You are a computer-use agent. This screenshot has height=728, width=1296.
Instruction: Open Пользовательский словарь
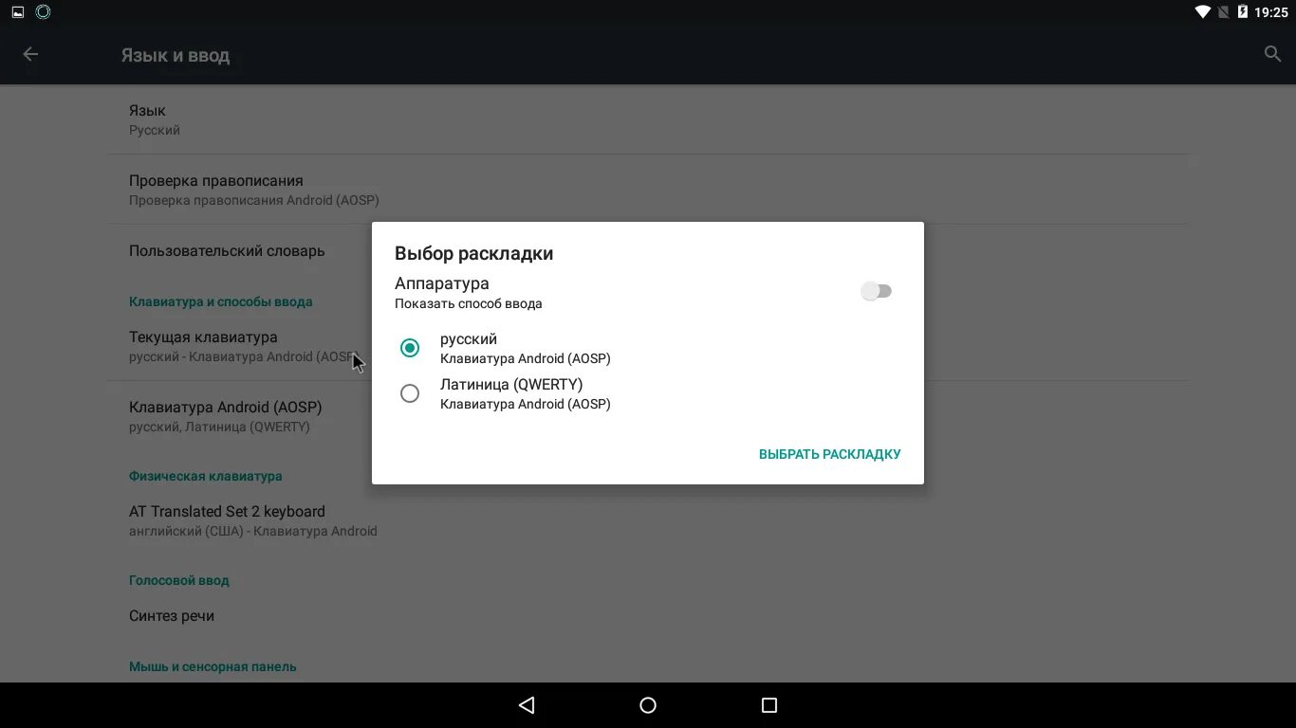pos(227,250)
